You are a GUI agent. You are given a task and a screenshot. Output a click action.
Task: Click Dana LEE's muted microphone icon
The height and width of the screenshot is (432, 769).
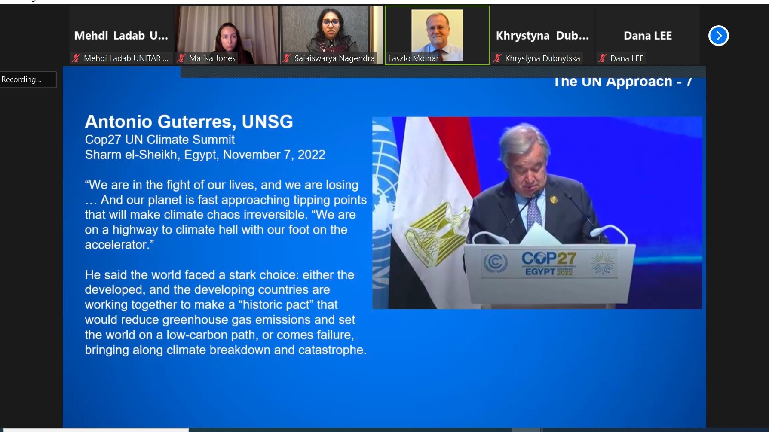[x=603, y=58]
